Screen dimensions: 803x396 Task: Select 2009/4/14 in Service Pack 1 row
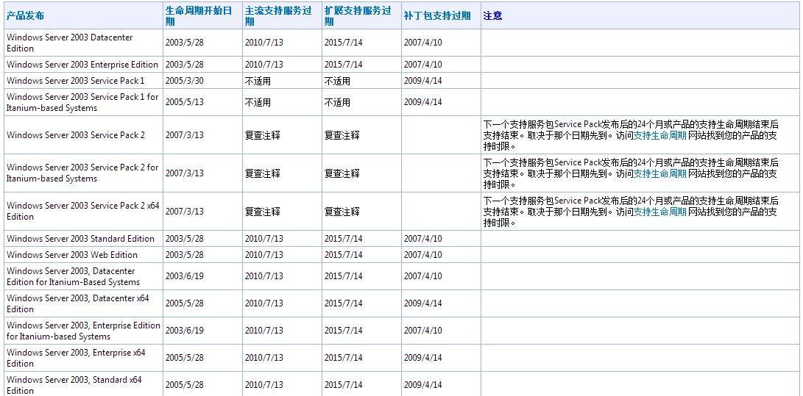(x=422, y=81)
